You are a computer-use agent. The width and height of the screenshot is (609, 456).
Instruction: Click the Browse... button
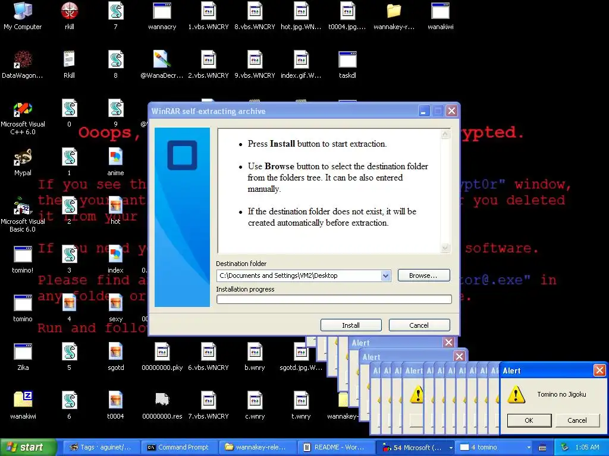coord(423,275)
